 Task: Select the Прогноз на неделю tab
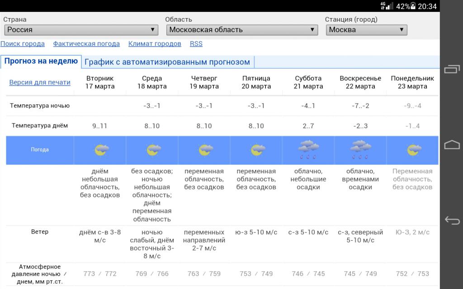(41, 61)
